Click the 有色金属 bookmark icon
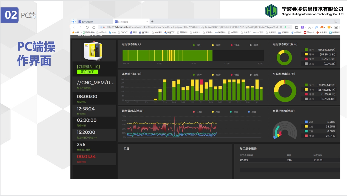The height and width of the screenshot is (196, 347). (318, 32)
